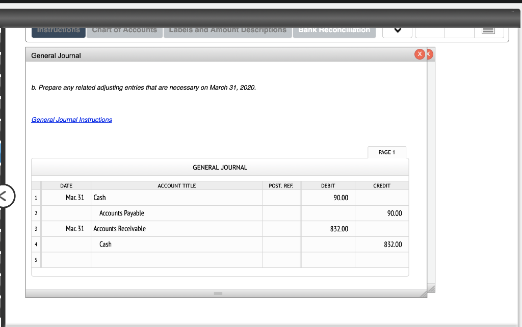Click the 90.00 debit amount cell

(x=328, y=198)
